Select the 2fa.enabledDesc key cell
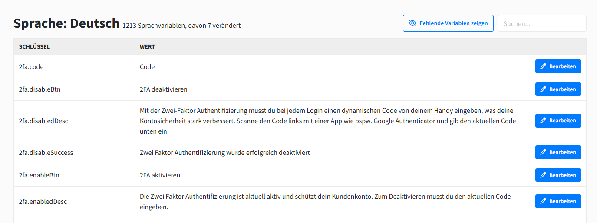The image size is (597, 223). tap(43, 202)
